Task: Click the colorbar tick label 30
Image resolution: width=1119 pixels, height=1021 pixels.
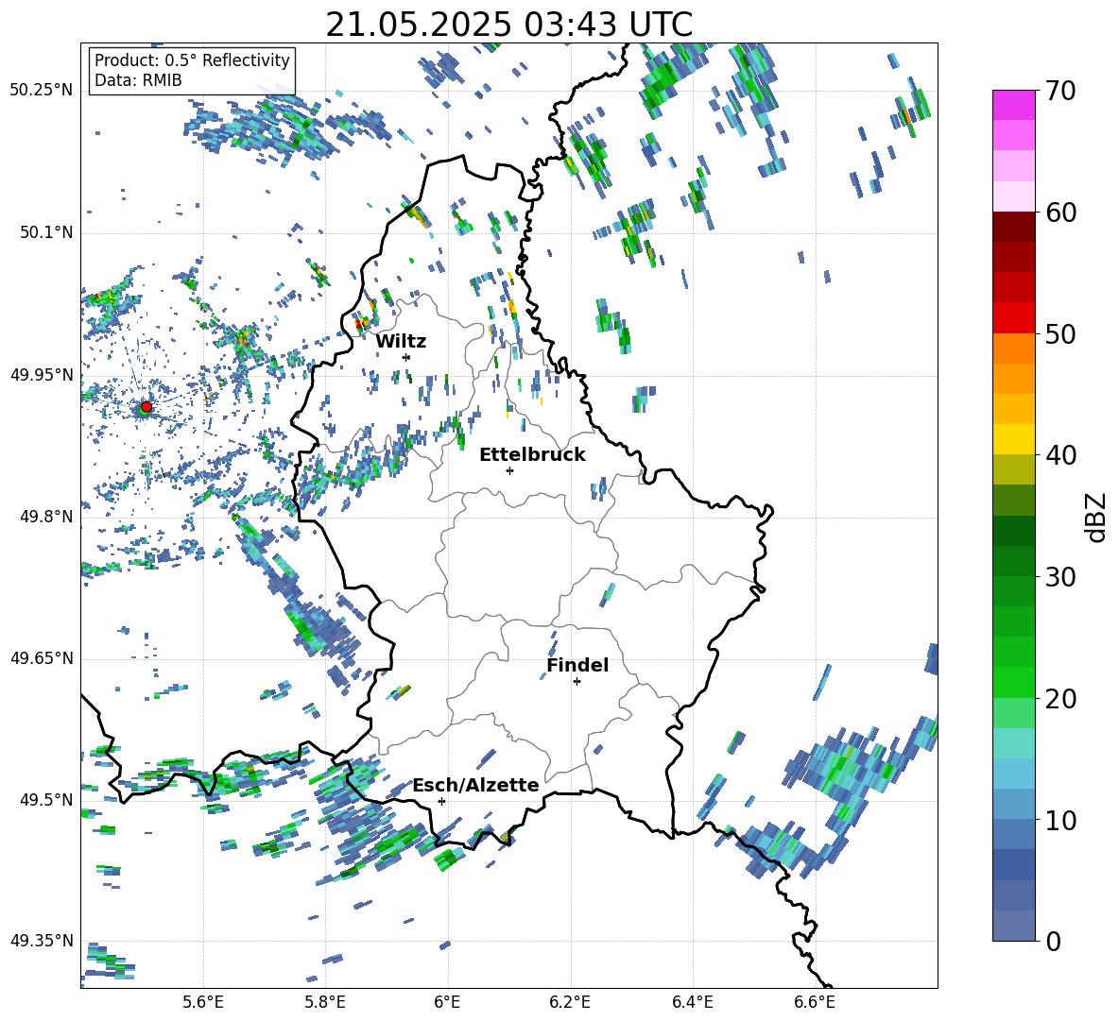Action: (x=1060, y=577)
